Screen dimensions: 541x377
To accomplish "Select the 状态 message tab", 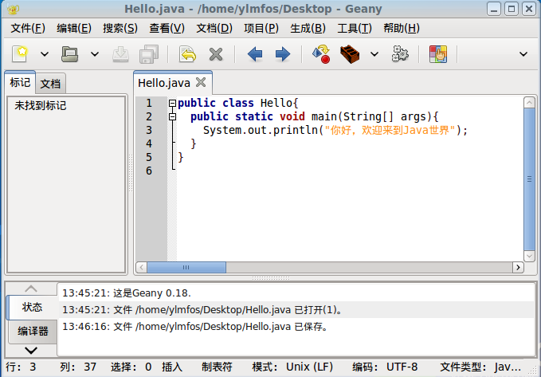I will pos(32,307).
